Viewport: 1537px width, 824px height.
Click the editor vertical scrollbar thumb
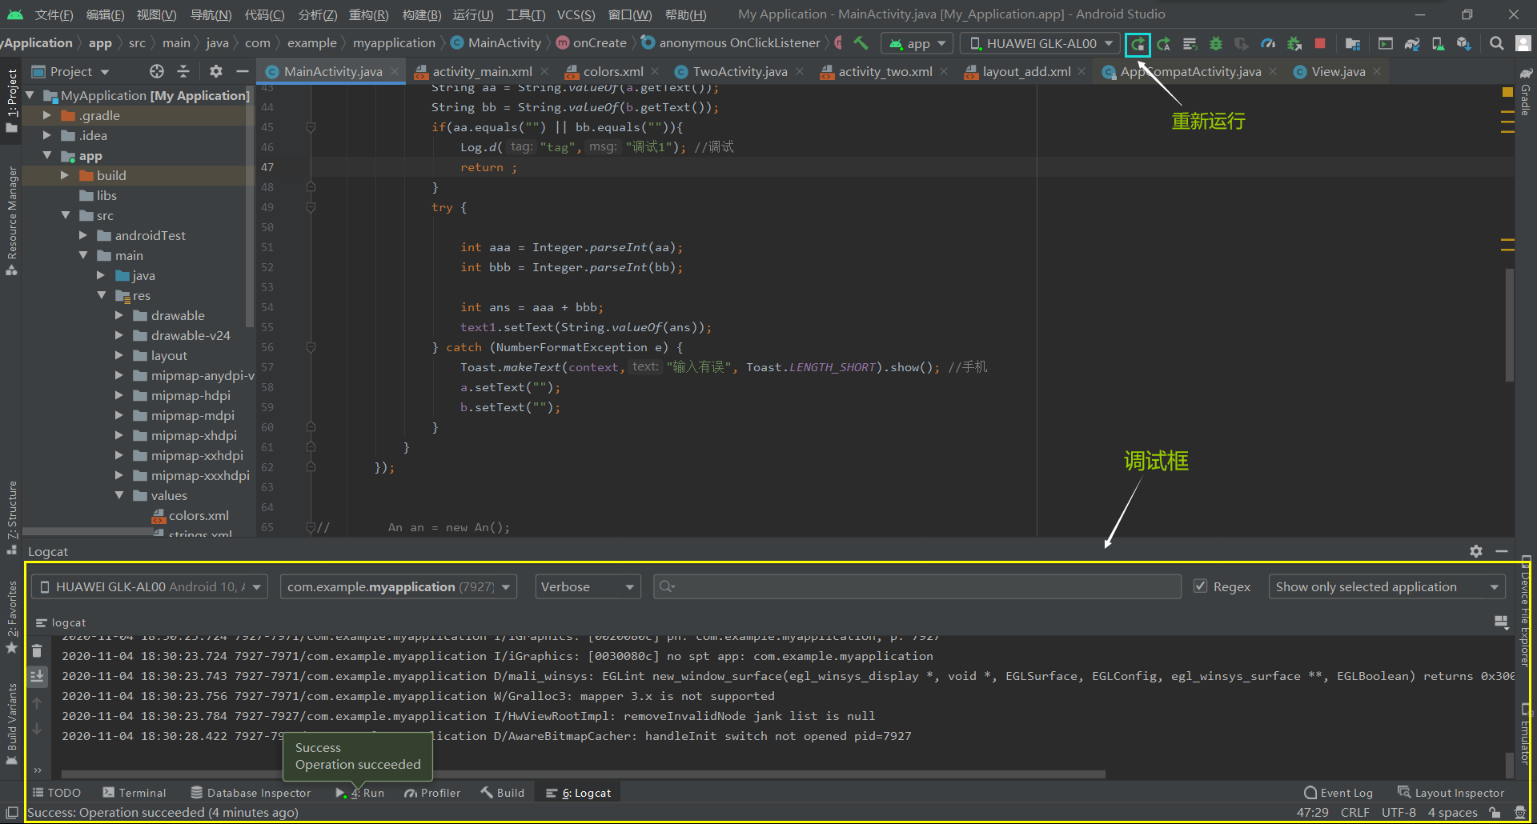(x=1510, y=324)
